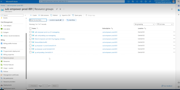This screenshot has width=180, height=90.
Task: Focus the Filter for any field box
Action: pyautogui.click(x=38, y=20)
